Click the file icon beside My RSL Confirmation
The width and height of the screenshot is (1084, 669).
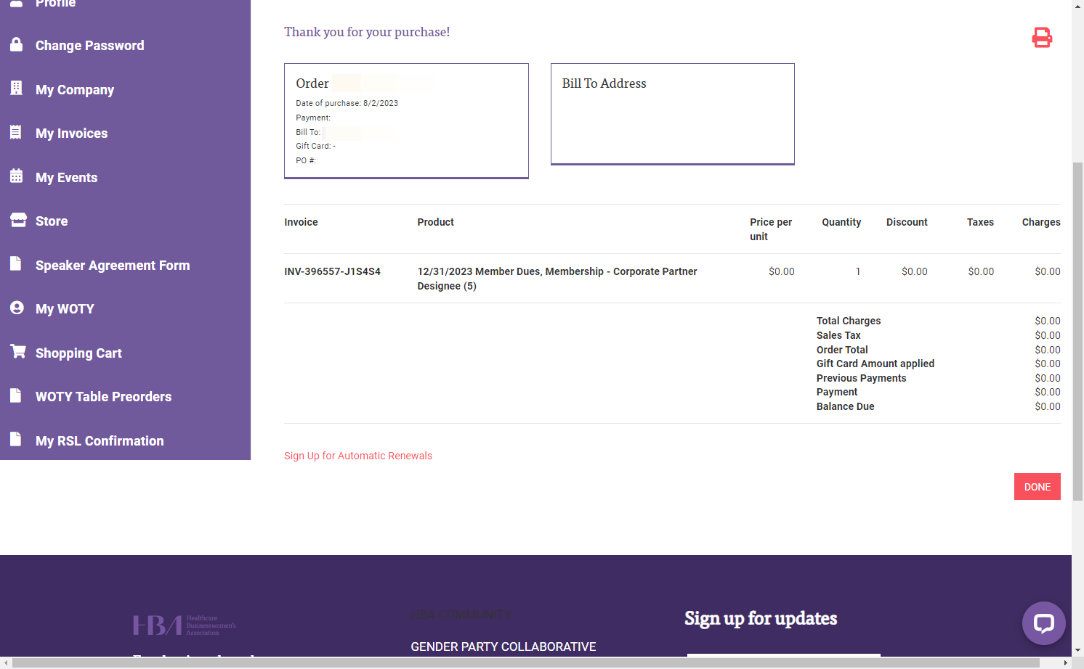[16, 440]
